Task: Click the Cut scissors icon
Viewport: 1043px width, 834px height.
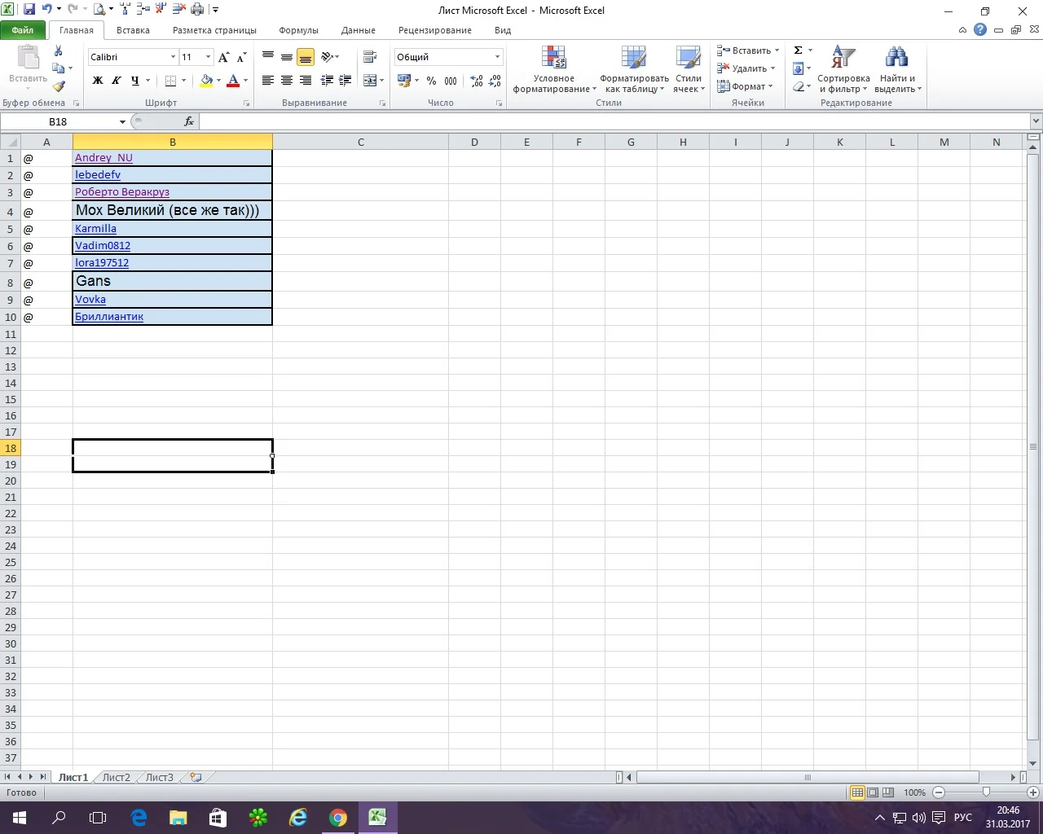Action: [x=59, y=51]
